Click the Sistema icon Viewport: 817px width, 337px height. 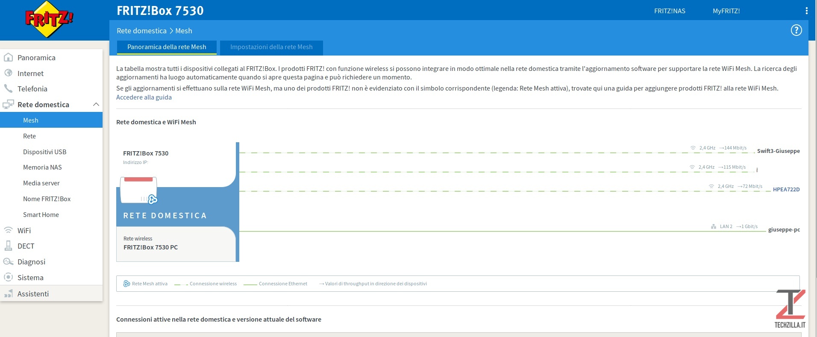click(8, 277)
